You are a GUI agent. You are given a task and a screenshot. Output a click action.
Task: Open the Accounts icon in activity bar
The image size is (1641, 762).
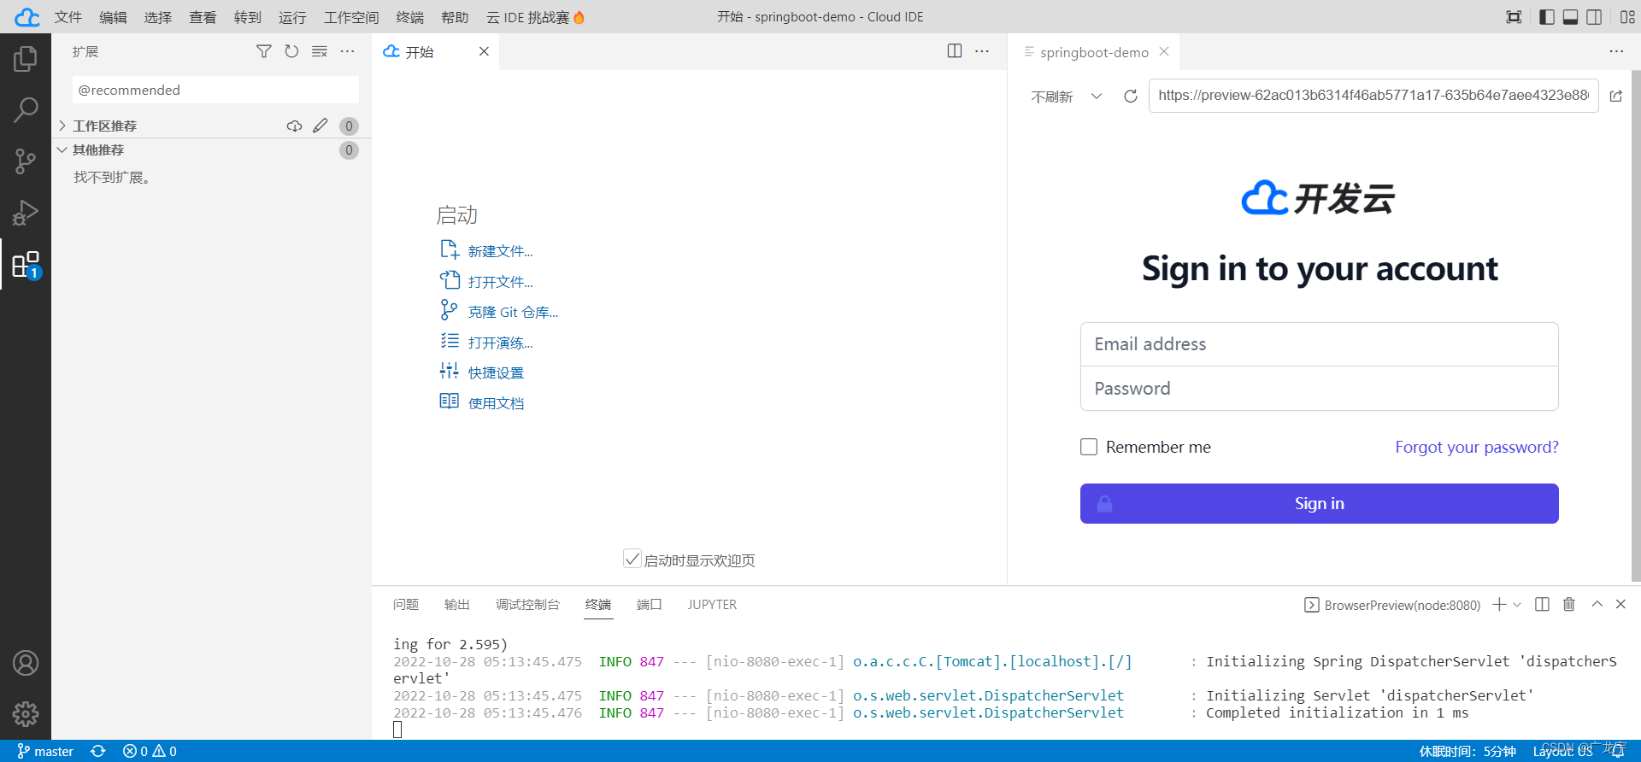coord(26,663)
